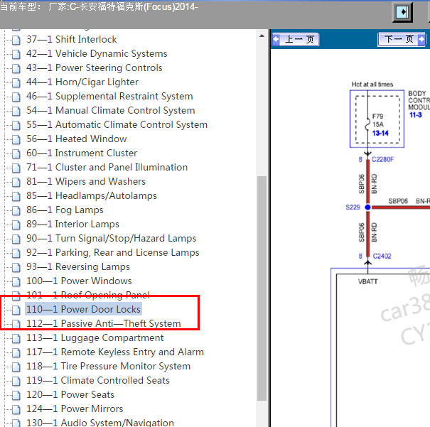Open 90—1 Turn Signal/Stop/Hazard Lamps
This screenshot has width=430, height=427.
tap(112, 239)
